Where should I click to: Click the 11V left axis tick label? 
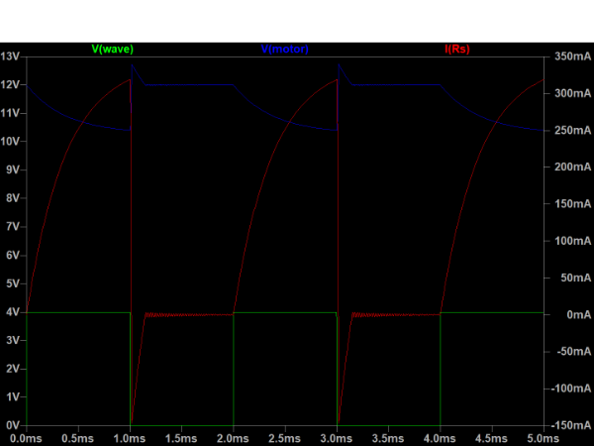tap(11, 113)
